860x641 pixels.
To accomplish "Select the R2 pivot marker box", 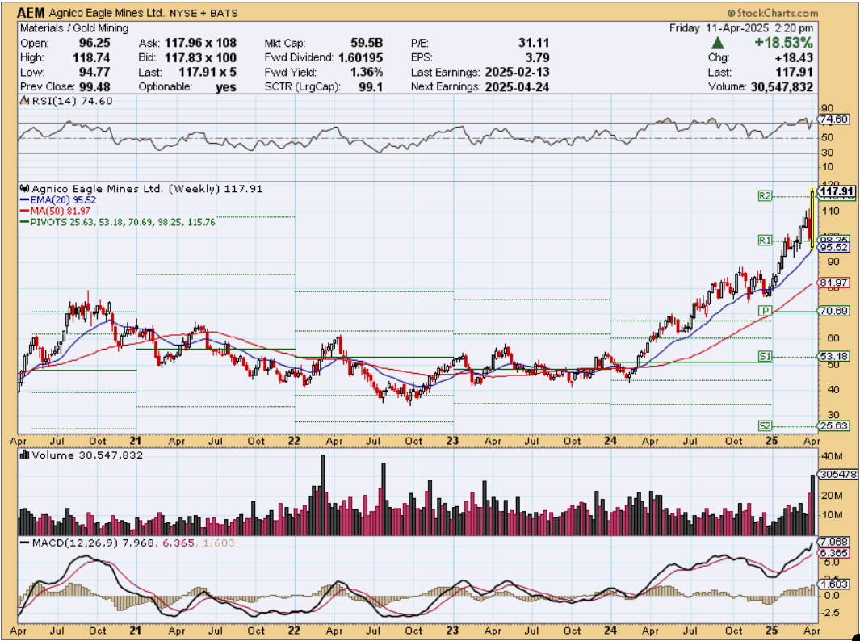I will (765, 195).
